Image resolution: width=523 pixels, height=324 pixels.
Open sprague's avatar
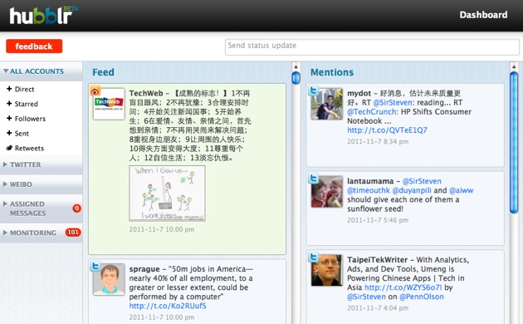point(109,279)
